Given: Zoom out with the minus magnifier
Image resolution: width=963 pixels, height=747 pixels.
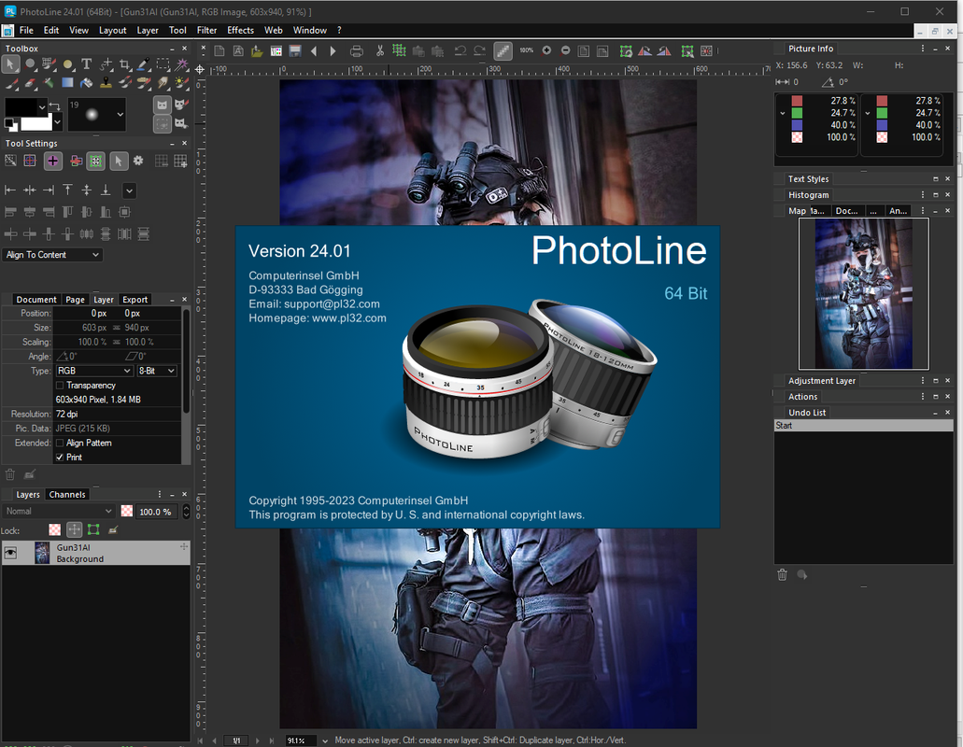Looking at the screenshot, I should [566, 51].
